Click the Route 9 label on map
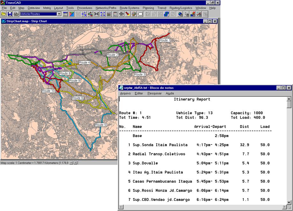The width and height of the screenshot is (293, 211). point(75,81)
